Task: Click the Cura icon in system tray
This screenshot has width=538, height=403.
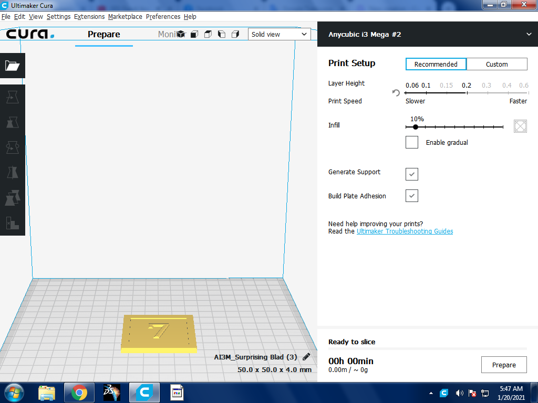Action: 444,393
